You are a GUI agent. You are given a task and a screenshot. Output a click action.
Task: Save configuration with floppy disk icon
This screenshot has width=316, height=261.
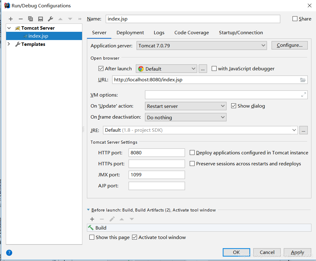pos(41,19)
